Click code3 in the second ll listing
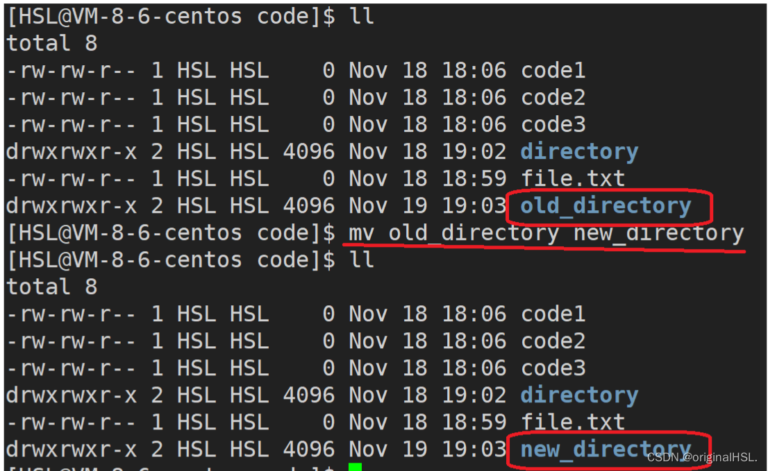Viewport: 768px width, 471px height. (553, 368)
